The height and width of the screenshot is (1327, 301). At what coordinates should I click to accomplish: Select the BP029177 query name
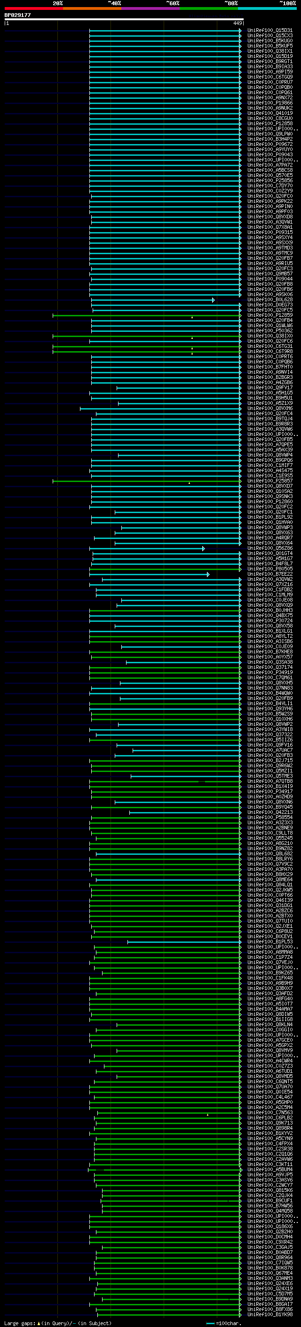(17, 15)
